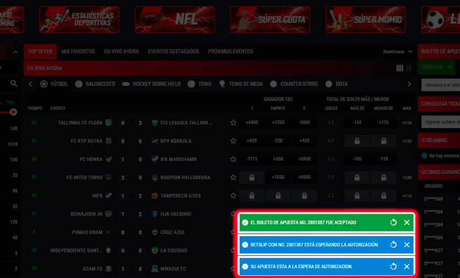The image size is (460, 278).
Task: Favorite the HIFK match star
Action: click(x=233, y=196)
